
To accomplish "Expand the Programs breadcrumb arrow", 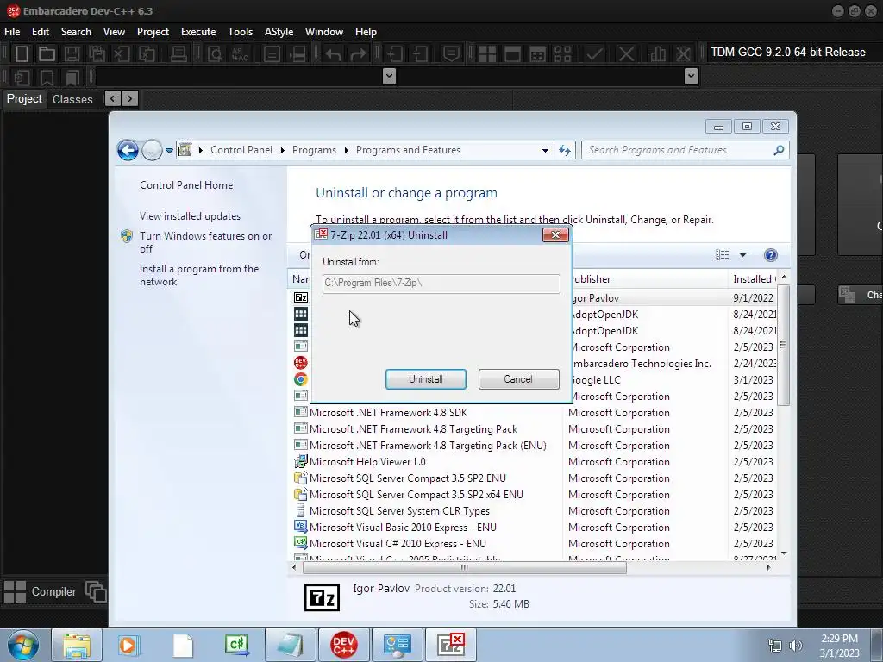I will click(346, 150).
